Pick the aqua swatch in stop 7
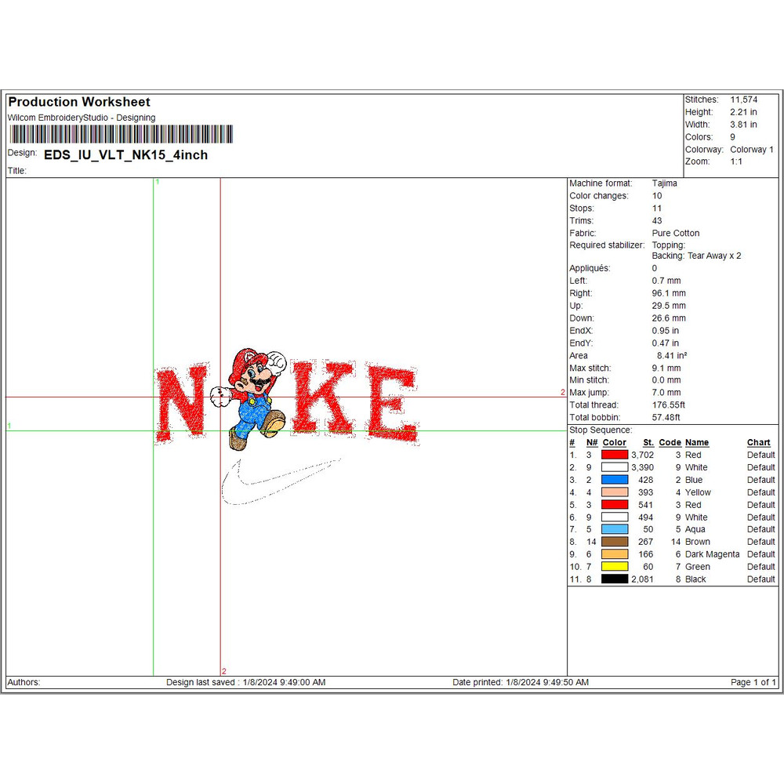This screenshot has height=784, width=784. (x=614, y=529)
